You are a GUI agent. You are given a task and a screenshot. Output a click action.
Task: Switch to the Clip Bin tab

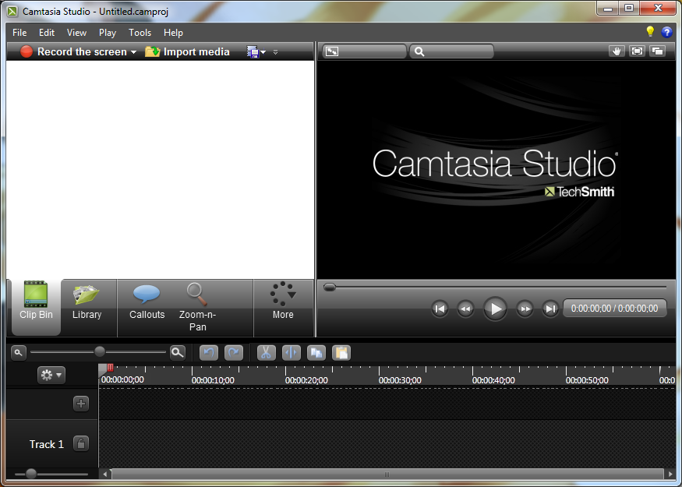[36, 307]
